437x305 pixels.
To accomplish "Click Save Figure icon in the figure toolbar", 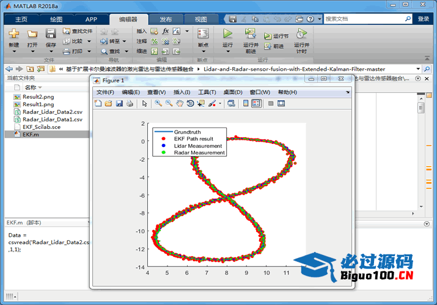I will [x=119, y=104].
